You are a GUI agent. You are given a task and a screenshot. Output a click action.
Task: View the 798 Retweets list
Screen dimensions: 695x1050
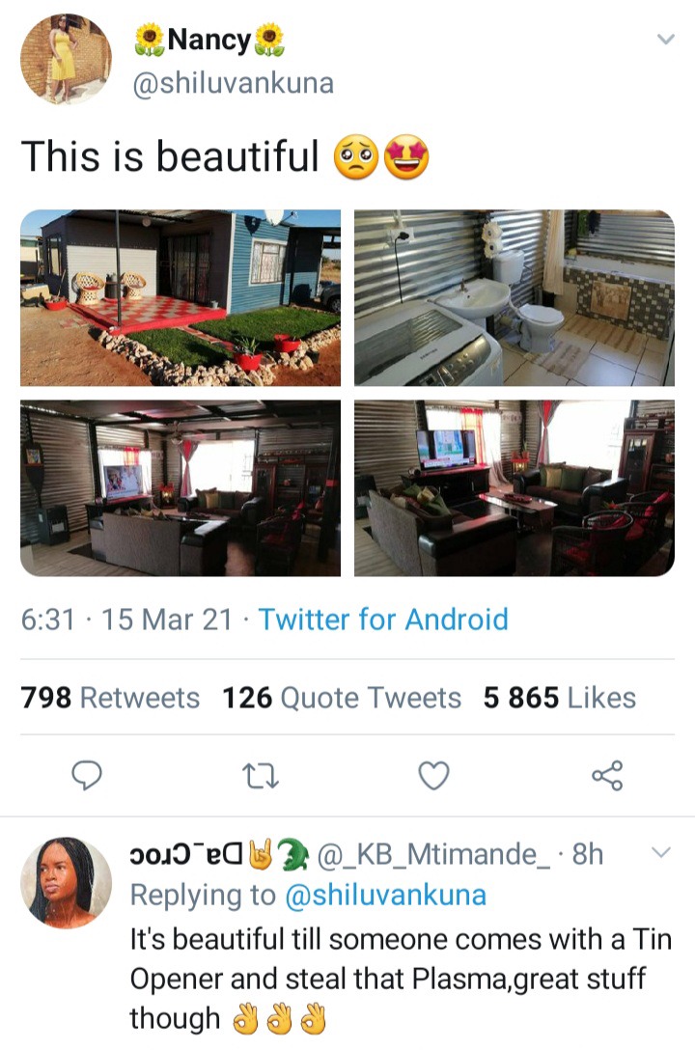click(110, 698)
